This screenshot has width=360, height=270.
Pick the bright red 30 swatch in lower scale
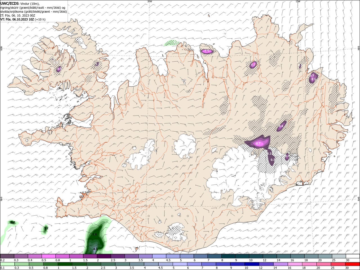352,264
